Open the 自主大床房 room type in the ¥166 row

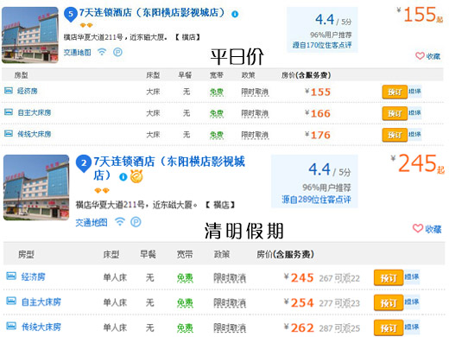tap(35, 112)
